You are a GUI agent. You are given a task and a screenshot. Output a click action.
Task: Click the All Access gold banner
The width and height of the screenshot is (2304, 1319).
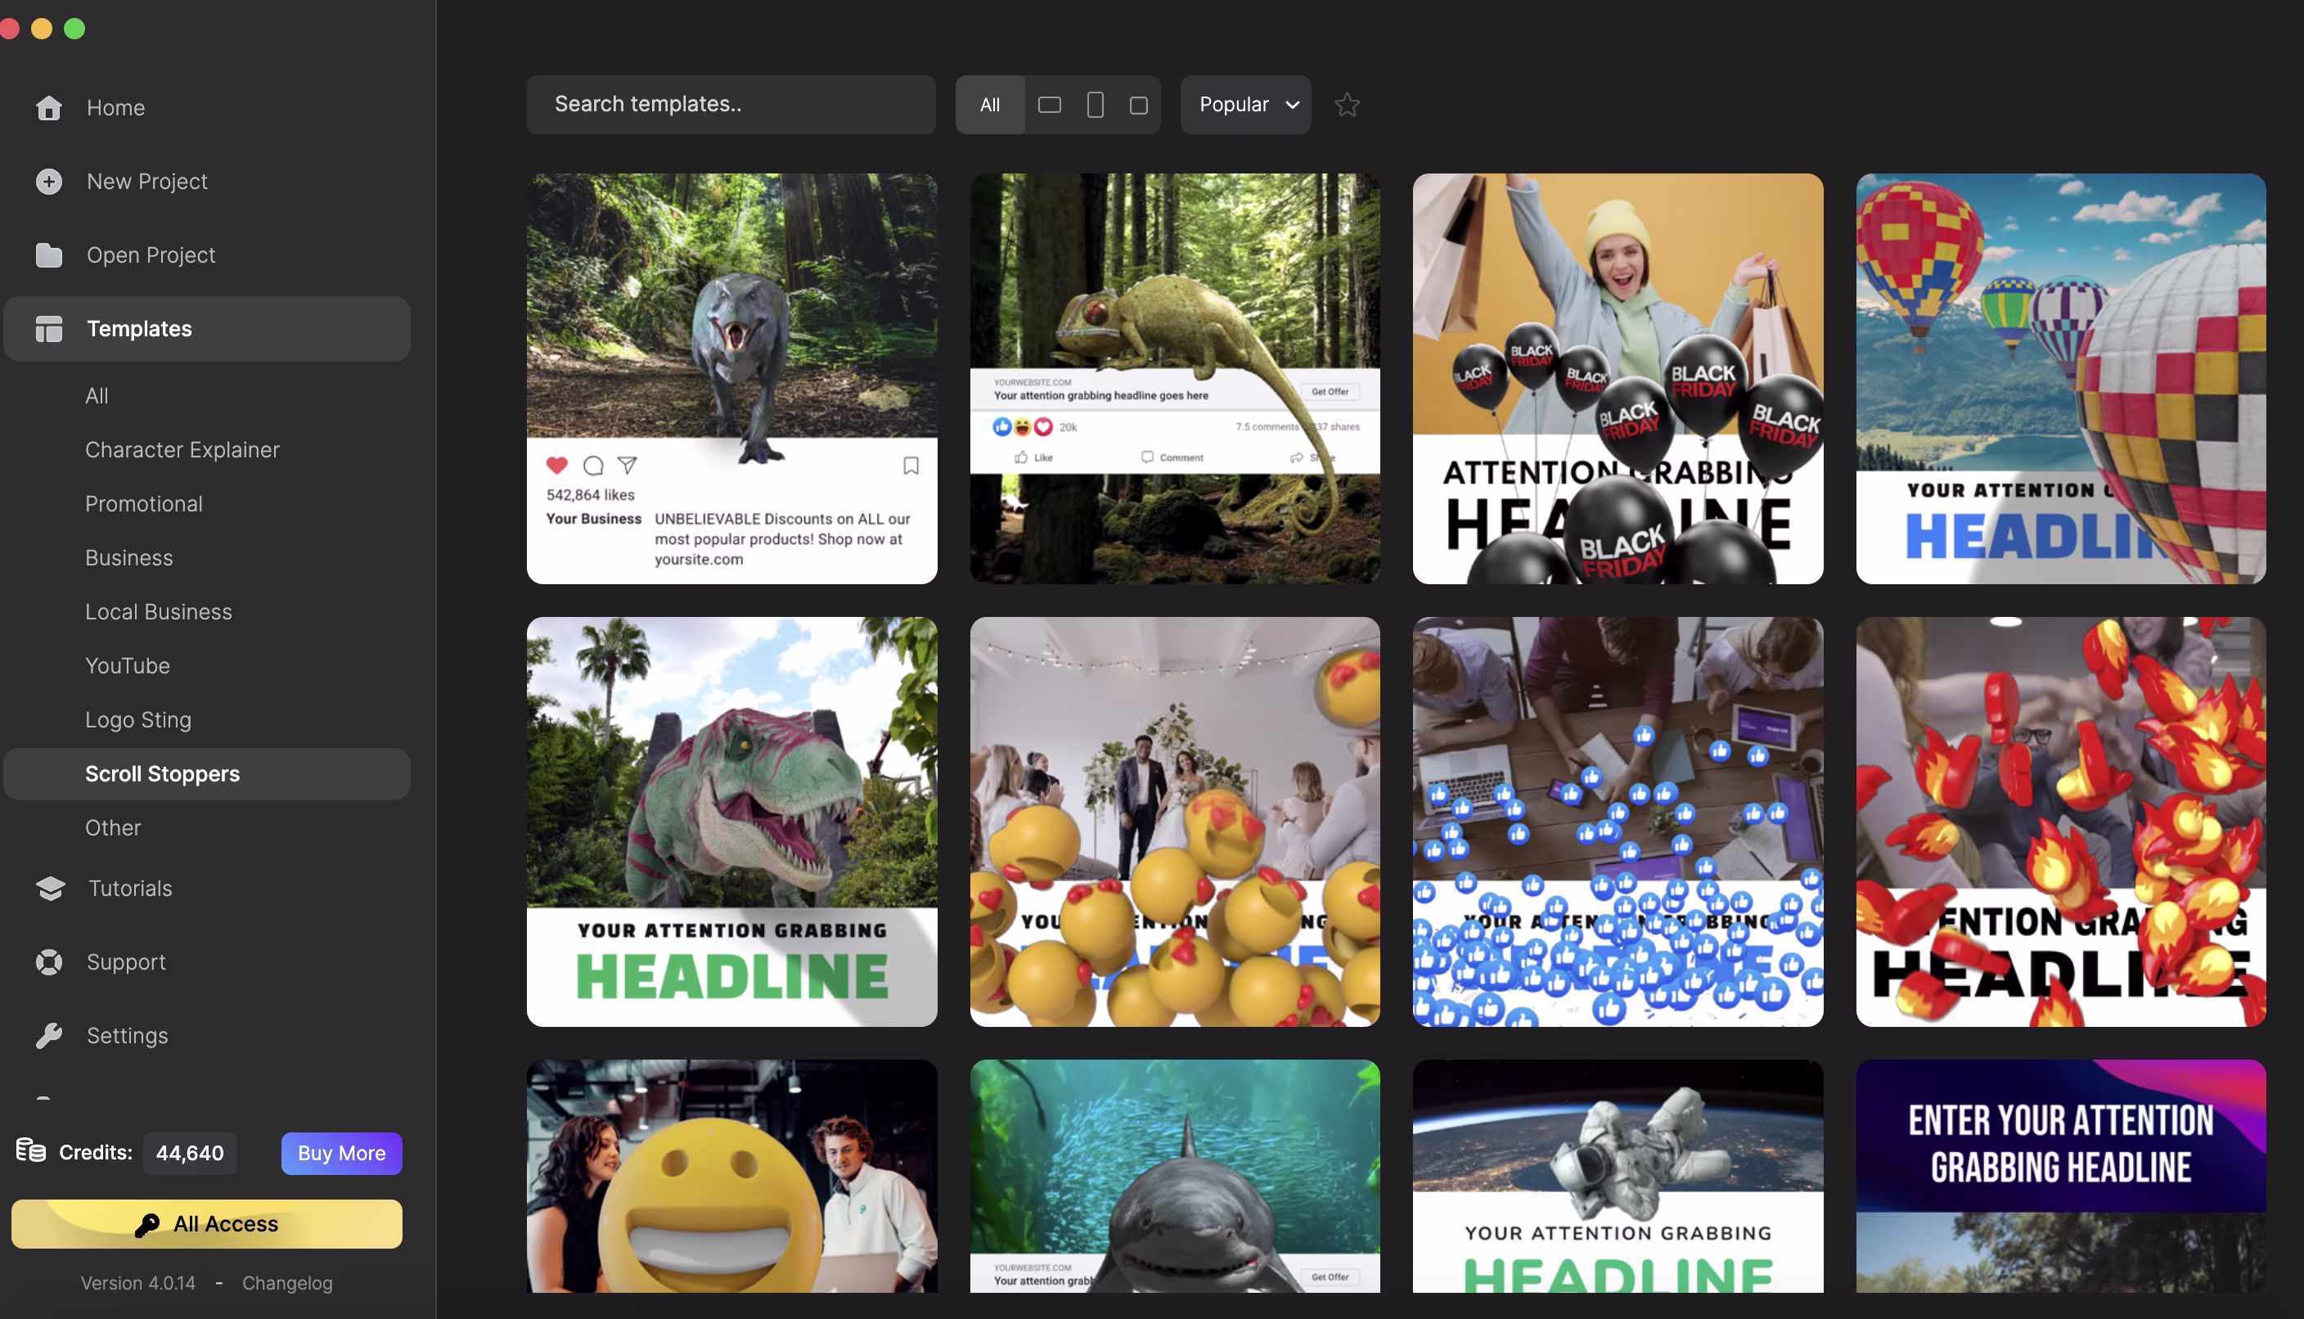point(206,1223)
